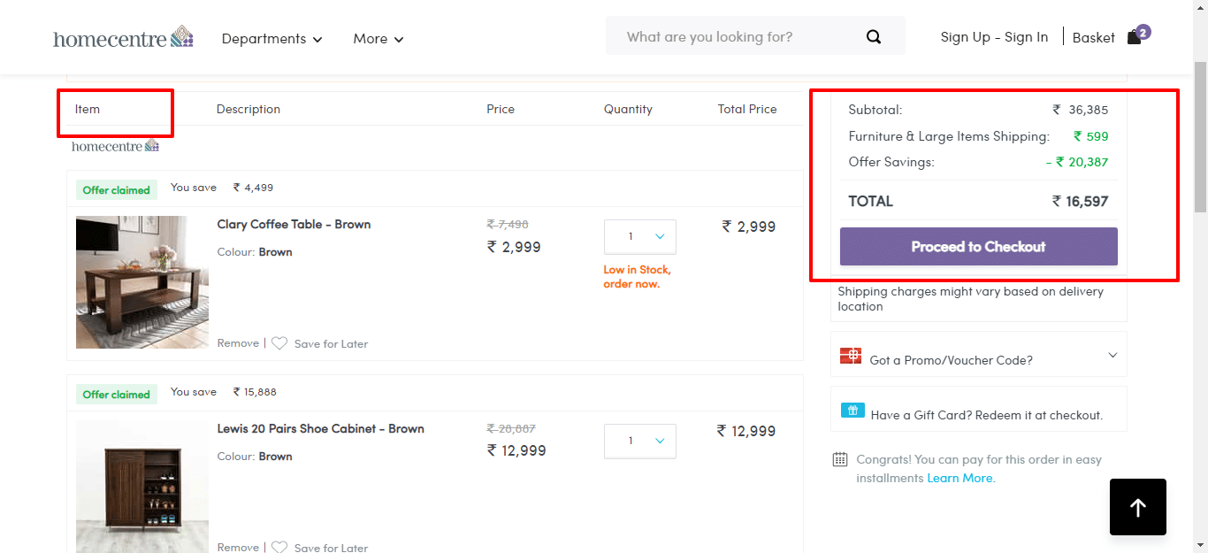Click the scroll-to-top arrow button
The height and width of the screenshot is (553, 1208).
coord(1137,507)
